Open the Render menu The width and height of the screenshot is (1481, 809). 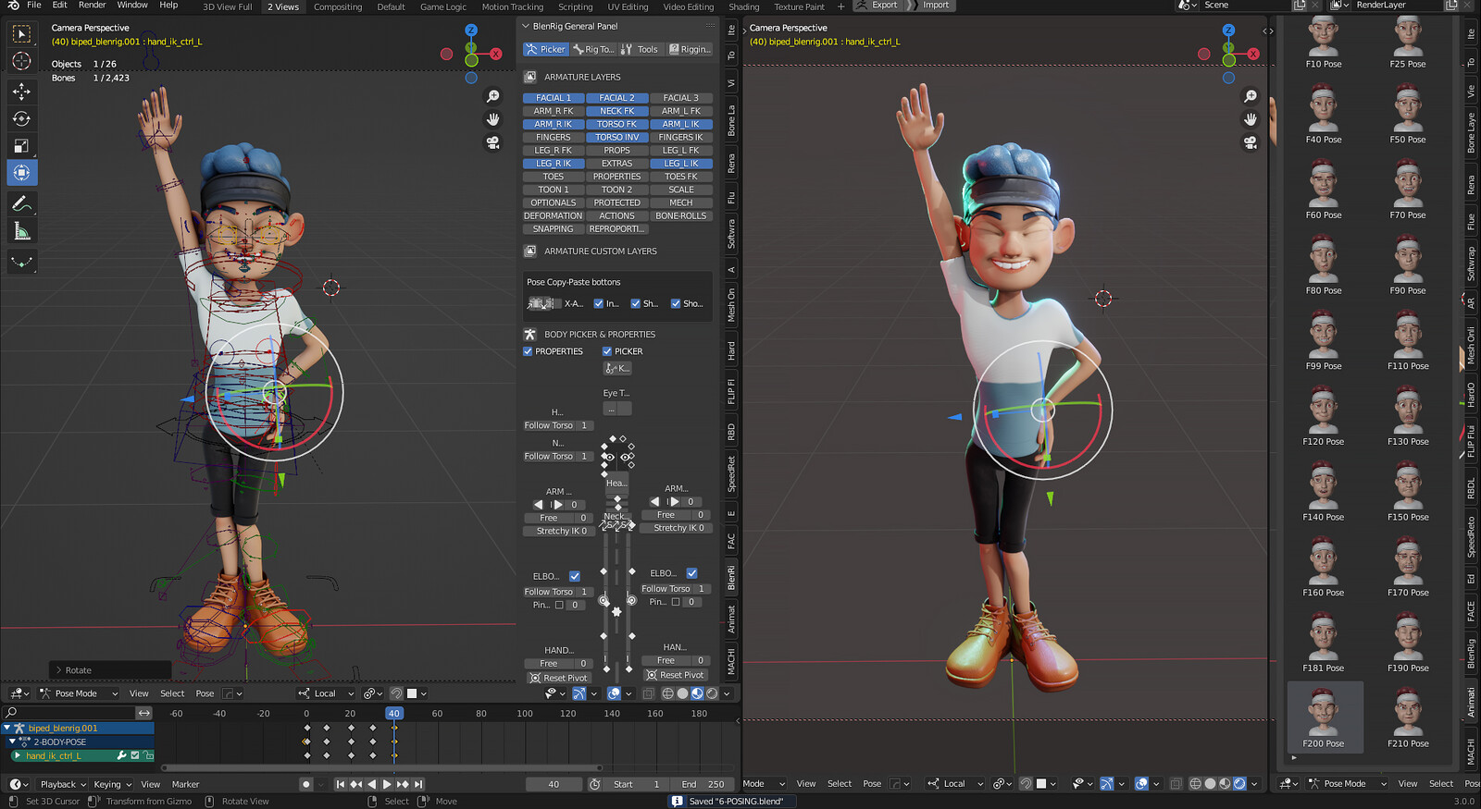92,6
